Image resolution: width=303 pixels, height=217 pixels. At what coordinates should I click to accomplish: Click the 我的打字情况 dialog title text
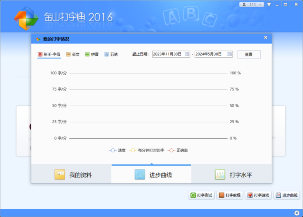pos(56,39)
